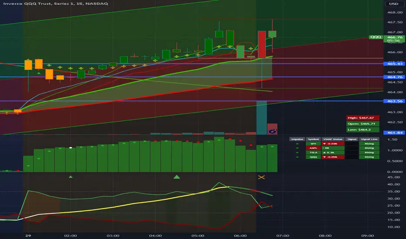Viewport: 406px width, 239px height.
Task: Click the orange X cross marker
Action: click(x=261, y=177)
